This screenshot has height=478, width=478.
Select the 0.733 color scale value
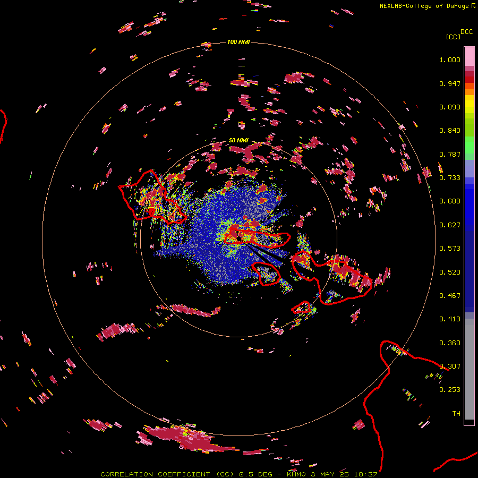tap(450, 178)
